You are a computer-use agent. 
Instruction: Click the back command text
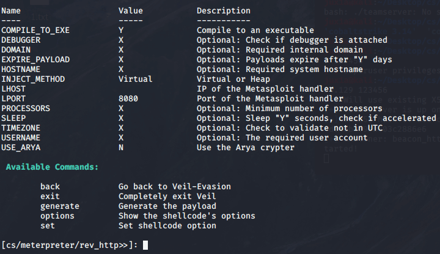pos(50,186)
